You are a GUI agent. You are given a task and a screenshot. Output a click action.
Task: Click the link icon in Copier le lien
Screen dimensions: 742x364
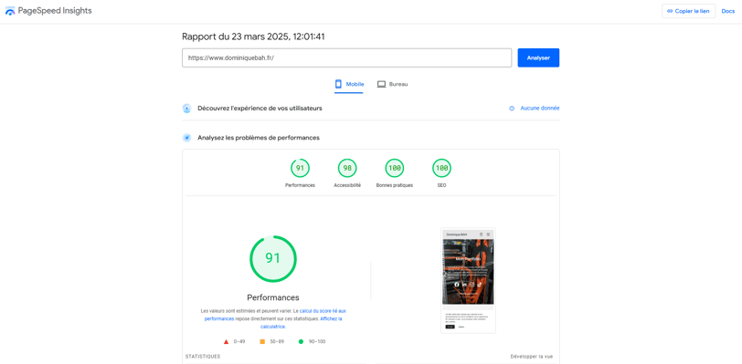(670, 11)
